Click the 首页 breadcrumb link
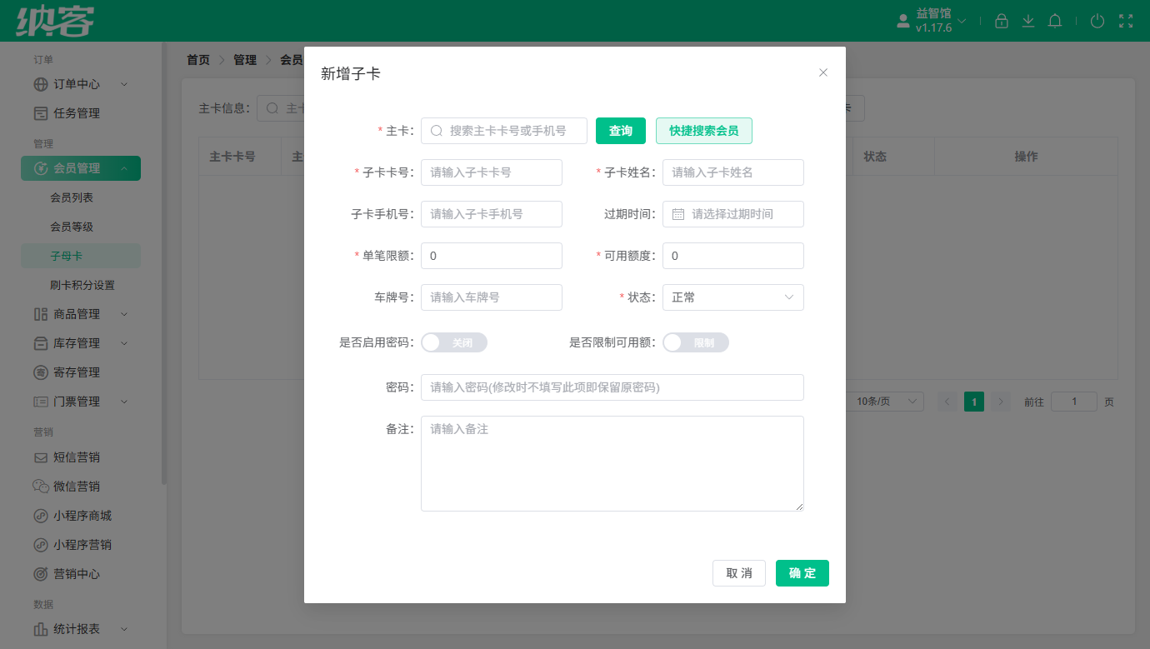 198,60
